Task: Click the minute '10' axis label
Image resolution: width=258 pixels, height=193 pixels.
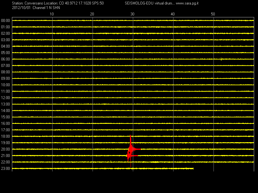Action: (x=52, y=14)
